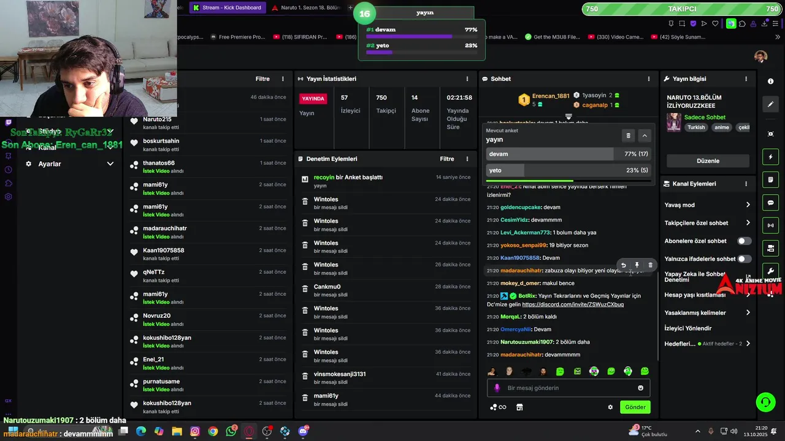This screenshot has height=441, width=785.
Task: Collapse the poll with the up chevron
Action: pos(645,135)
